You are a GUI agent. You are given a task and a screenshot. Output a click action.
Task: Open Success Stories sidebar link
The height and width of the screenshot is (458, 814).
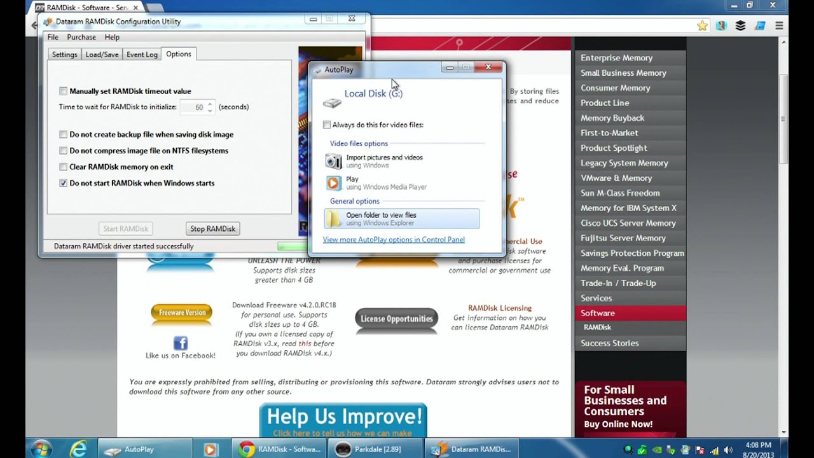(x=630, y=343)
